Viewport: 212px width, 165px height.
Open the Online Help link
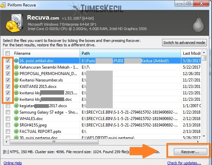point(12,163)
